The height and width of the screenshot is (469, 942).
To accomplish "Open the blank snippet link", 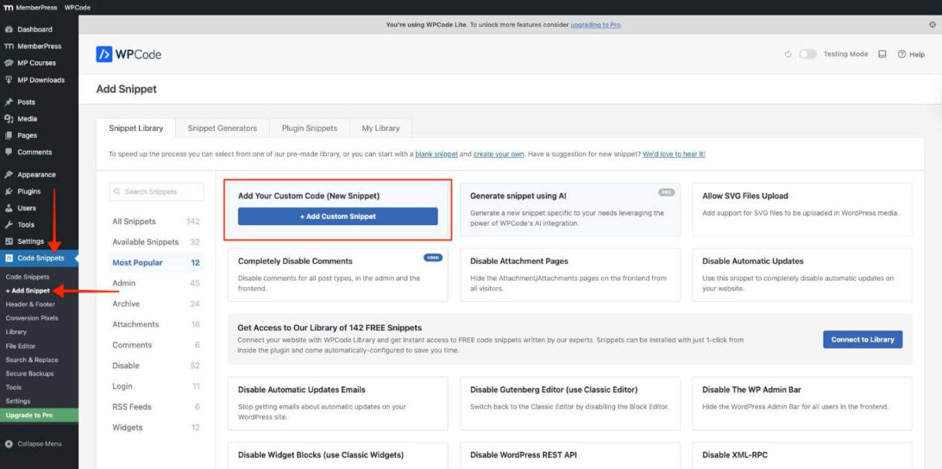I will (x=436, y=154).
